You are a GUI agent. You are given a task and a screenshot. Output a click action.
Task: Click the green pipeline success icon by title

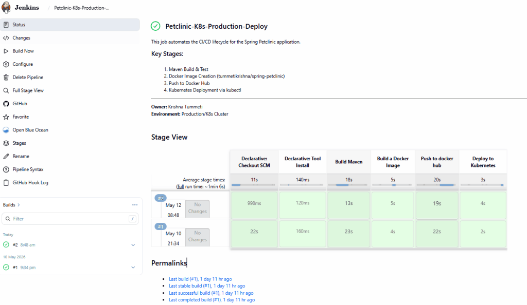click(155, 26)
